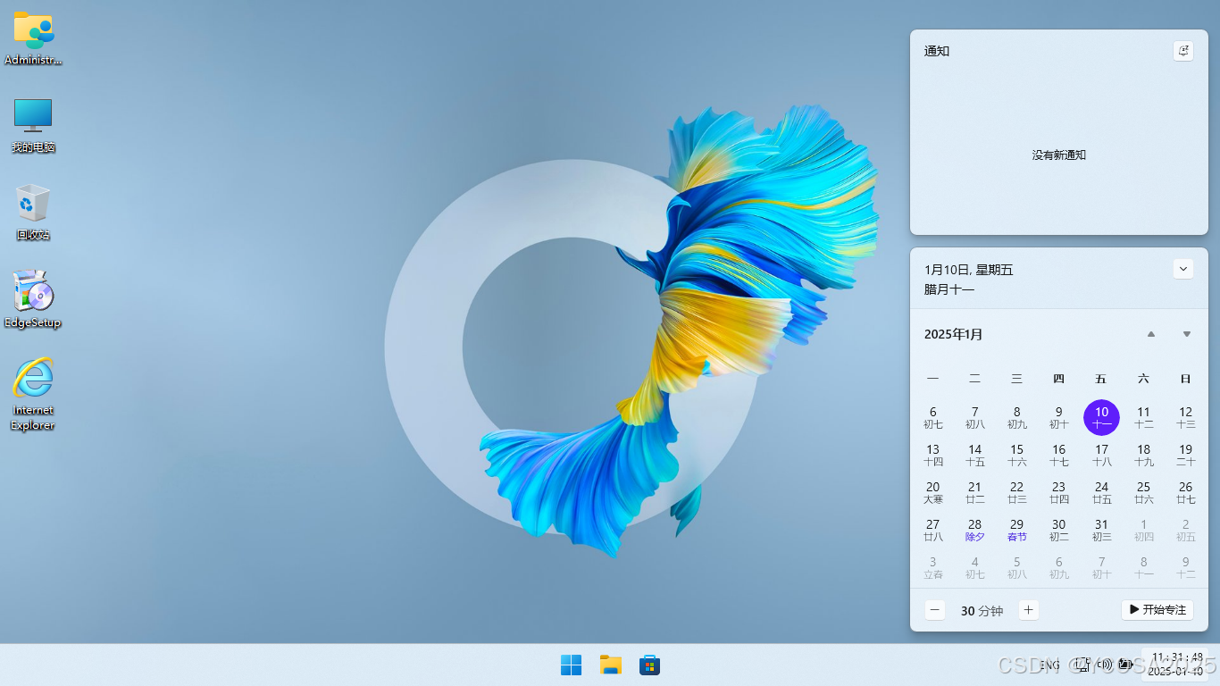Select date 17 十八 in calendar
Viewport: 1220px width, 686px height.
[x=1101, y=455]
